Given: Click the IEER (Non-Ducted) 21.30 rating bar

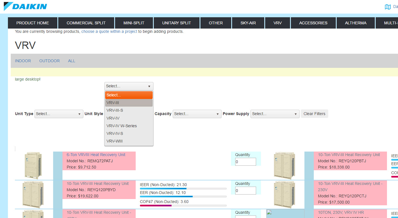Looking at the screenshot, I should 183,188.
